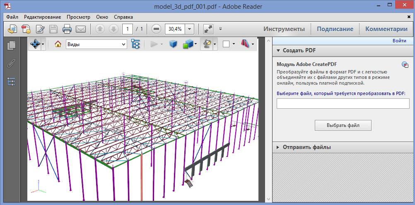
Task: Open the Model Tree sidebar panel
Action: (12, 81)
